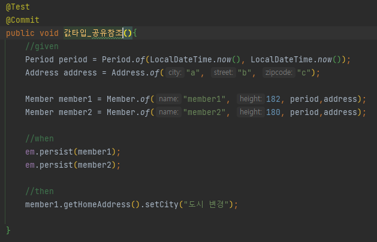Click the "도시 변경" string literal

click(x=206, y=204)
